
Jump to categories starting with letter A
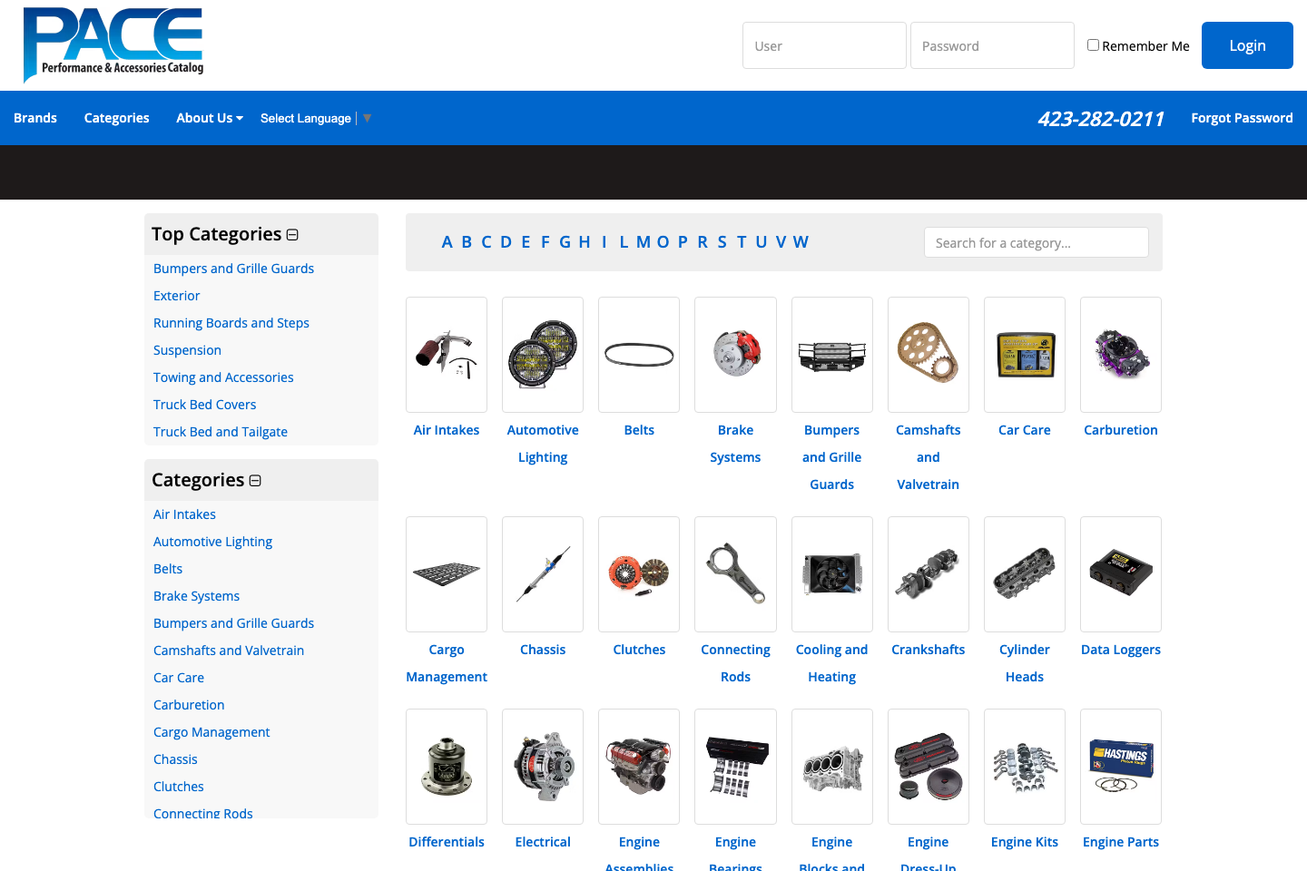447,242
